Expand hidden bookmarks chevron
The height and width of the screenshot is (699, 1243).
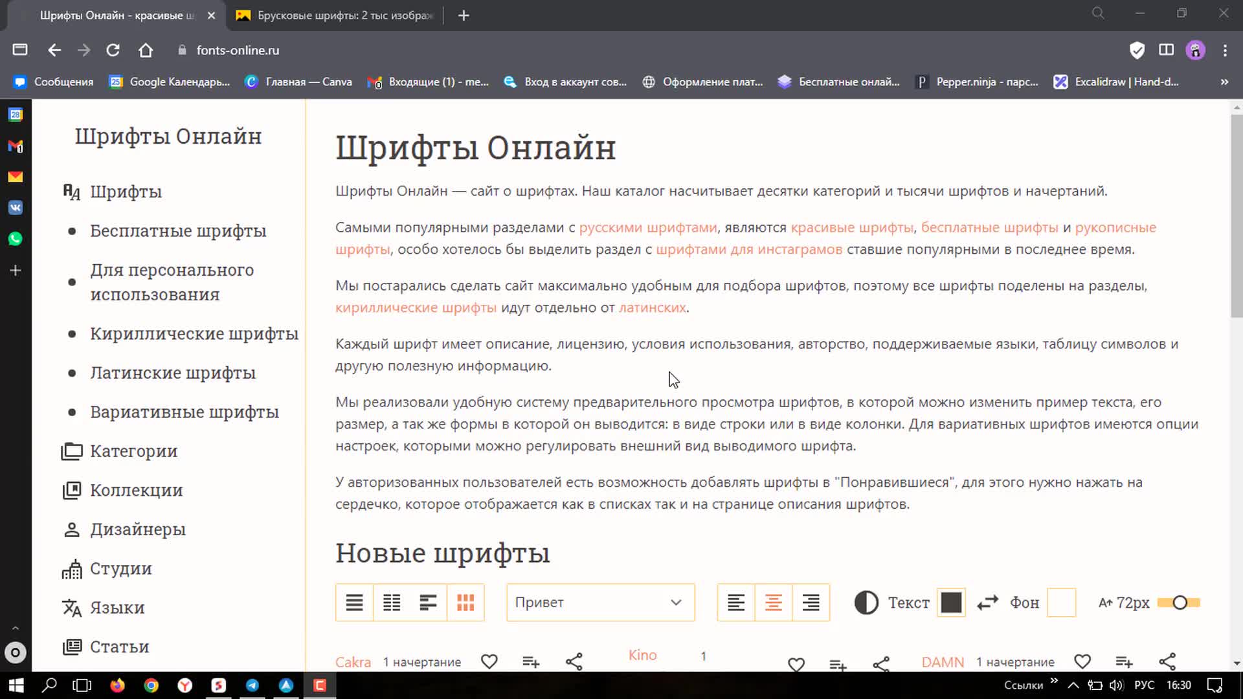tap(1224, 82)
